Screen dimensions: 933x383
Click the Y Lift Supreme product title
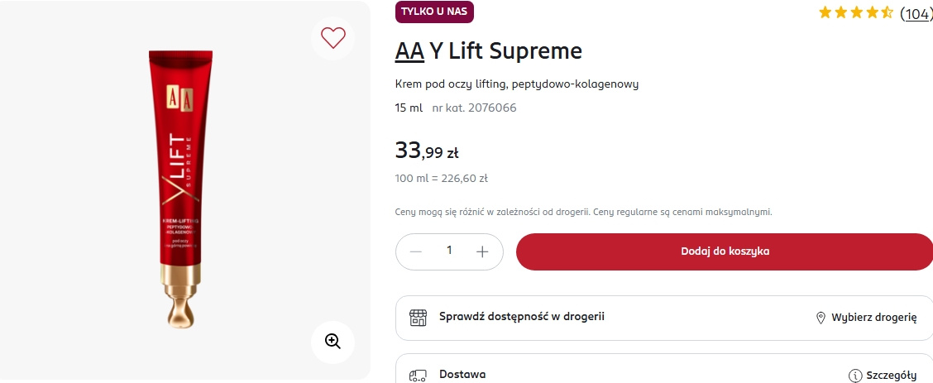click(x=505, y=51)
